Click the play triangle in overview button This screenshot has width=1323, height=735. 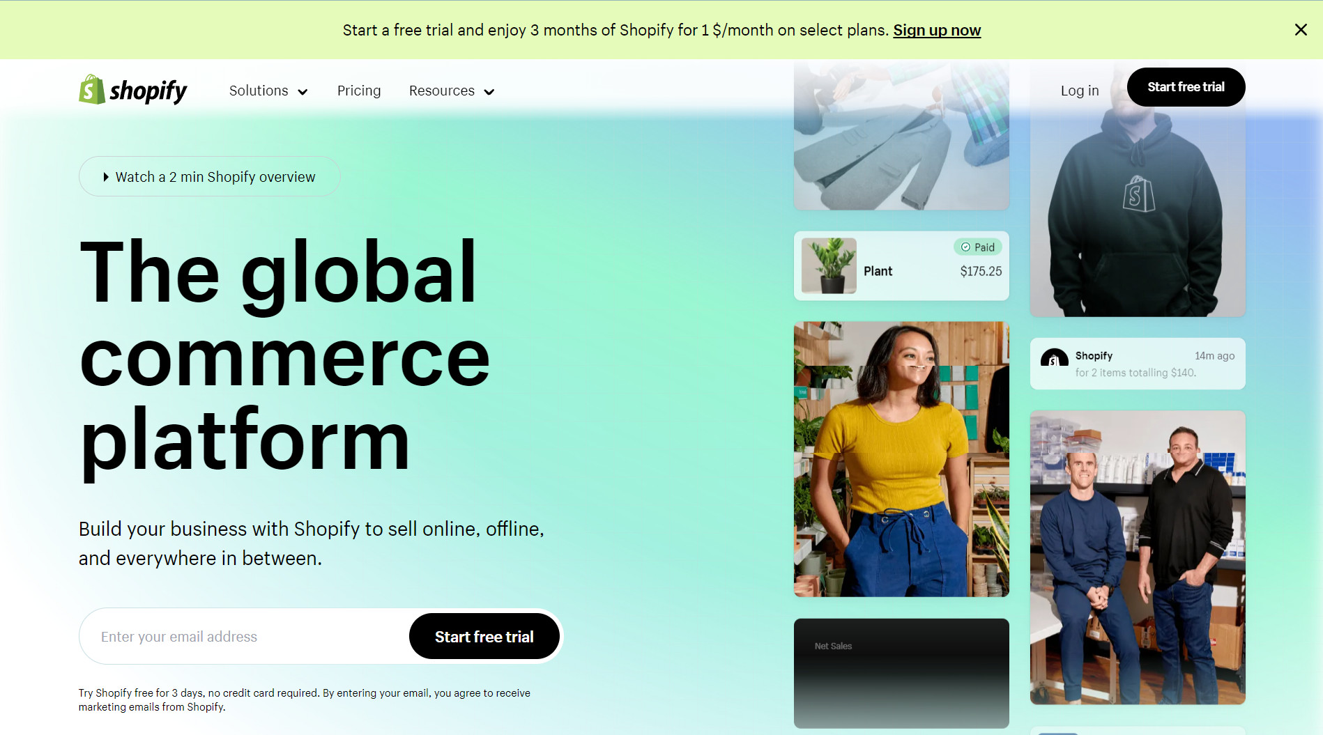point(106,177)
